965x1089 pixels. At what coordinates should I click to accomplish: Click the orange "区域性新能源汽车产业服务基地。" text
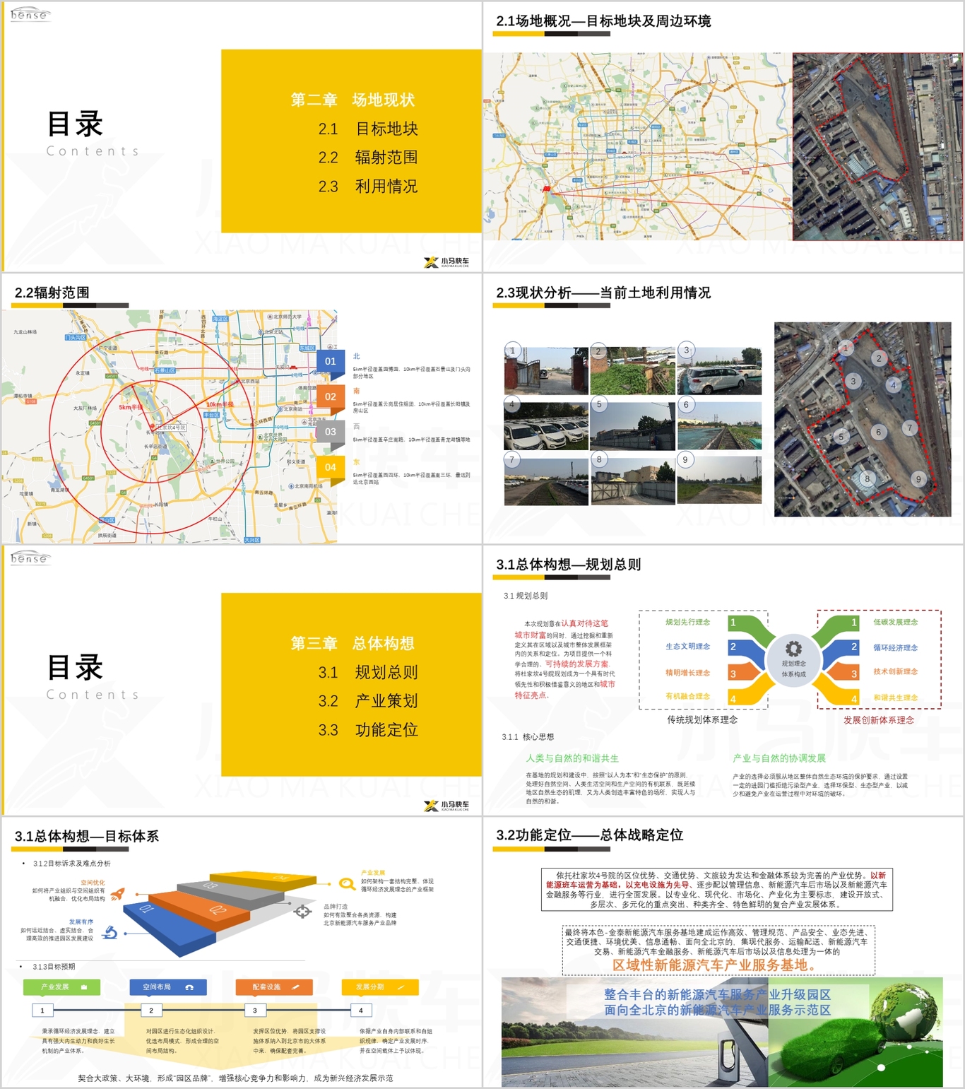pyautogui.click(x=716, y=965)
